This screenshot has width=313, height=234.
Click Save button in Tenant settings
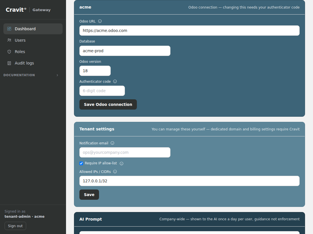[89, 195]
